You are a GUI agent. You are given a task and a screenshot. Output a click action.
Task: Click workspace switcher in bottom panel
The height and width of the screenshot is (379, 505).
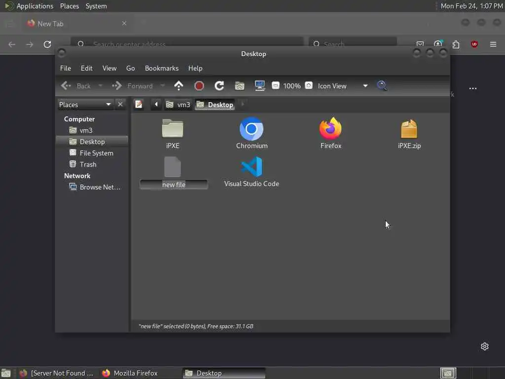[x=448, y=373]
